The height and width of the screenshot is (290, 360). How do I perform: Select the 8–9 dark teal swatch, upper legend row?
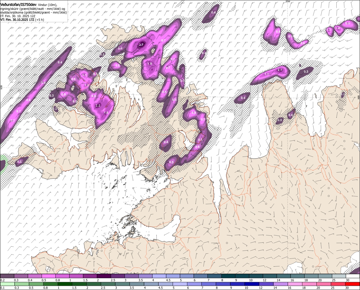[228, 276]
